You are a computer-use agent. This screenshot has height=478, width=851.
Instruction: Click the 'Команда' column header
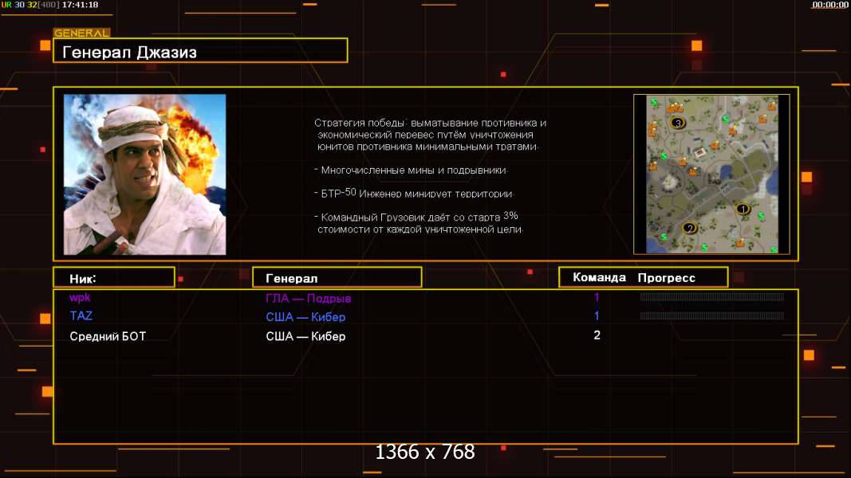599,277
